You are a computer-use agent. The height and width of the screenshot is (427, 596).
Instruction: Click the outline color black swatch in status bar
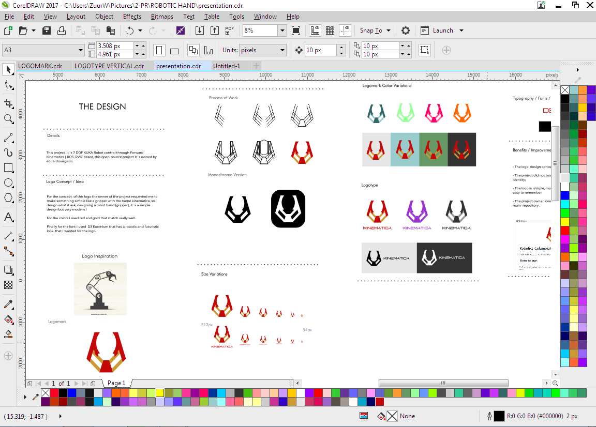499,416
